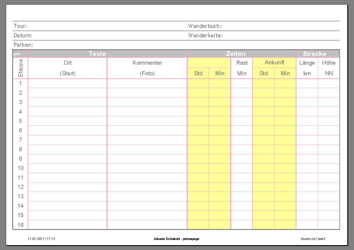Viewport: 354px width, 250px height.
Task: Select row number 14
Action: (x=20, y=206)
